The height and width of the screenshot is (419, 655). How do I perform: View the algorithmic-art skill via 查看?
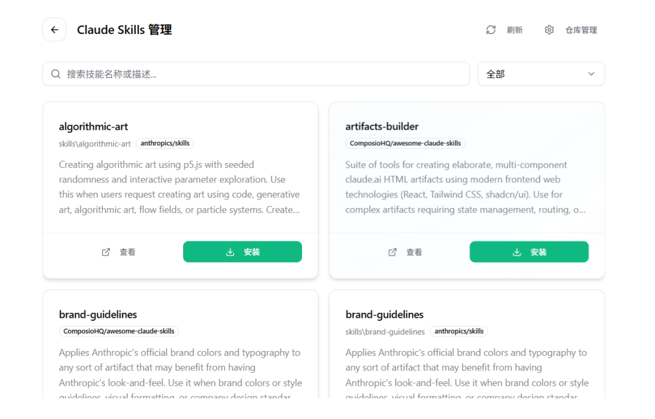point(127,252)
